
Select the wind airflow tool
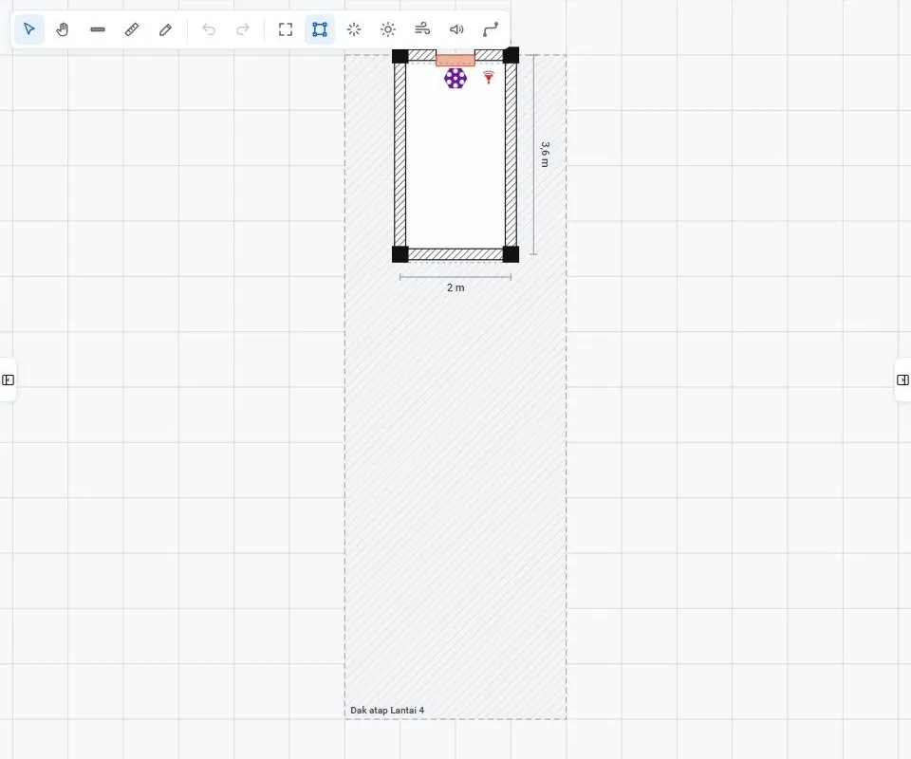coord(422,29)
